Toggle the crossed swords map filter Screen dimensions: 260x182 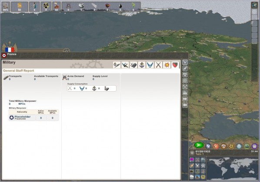[197, 165]
